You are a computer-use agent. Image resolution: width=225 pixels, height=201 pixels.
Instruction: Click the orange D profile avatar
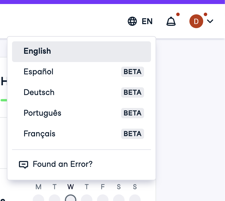[x=196, y=21]
